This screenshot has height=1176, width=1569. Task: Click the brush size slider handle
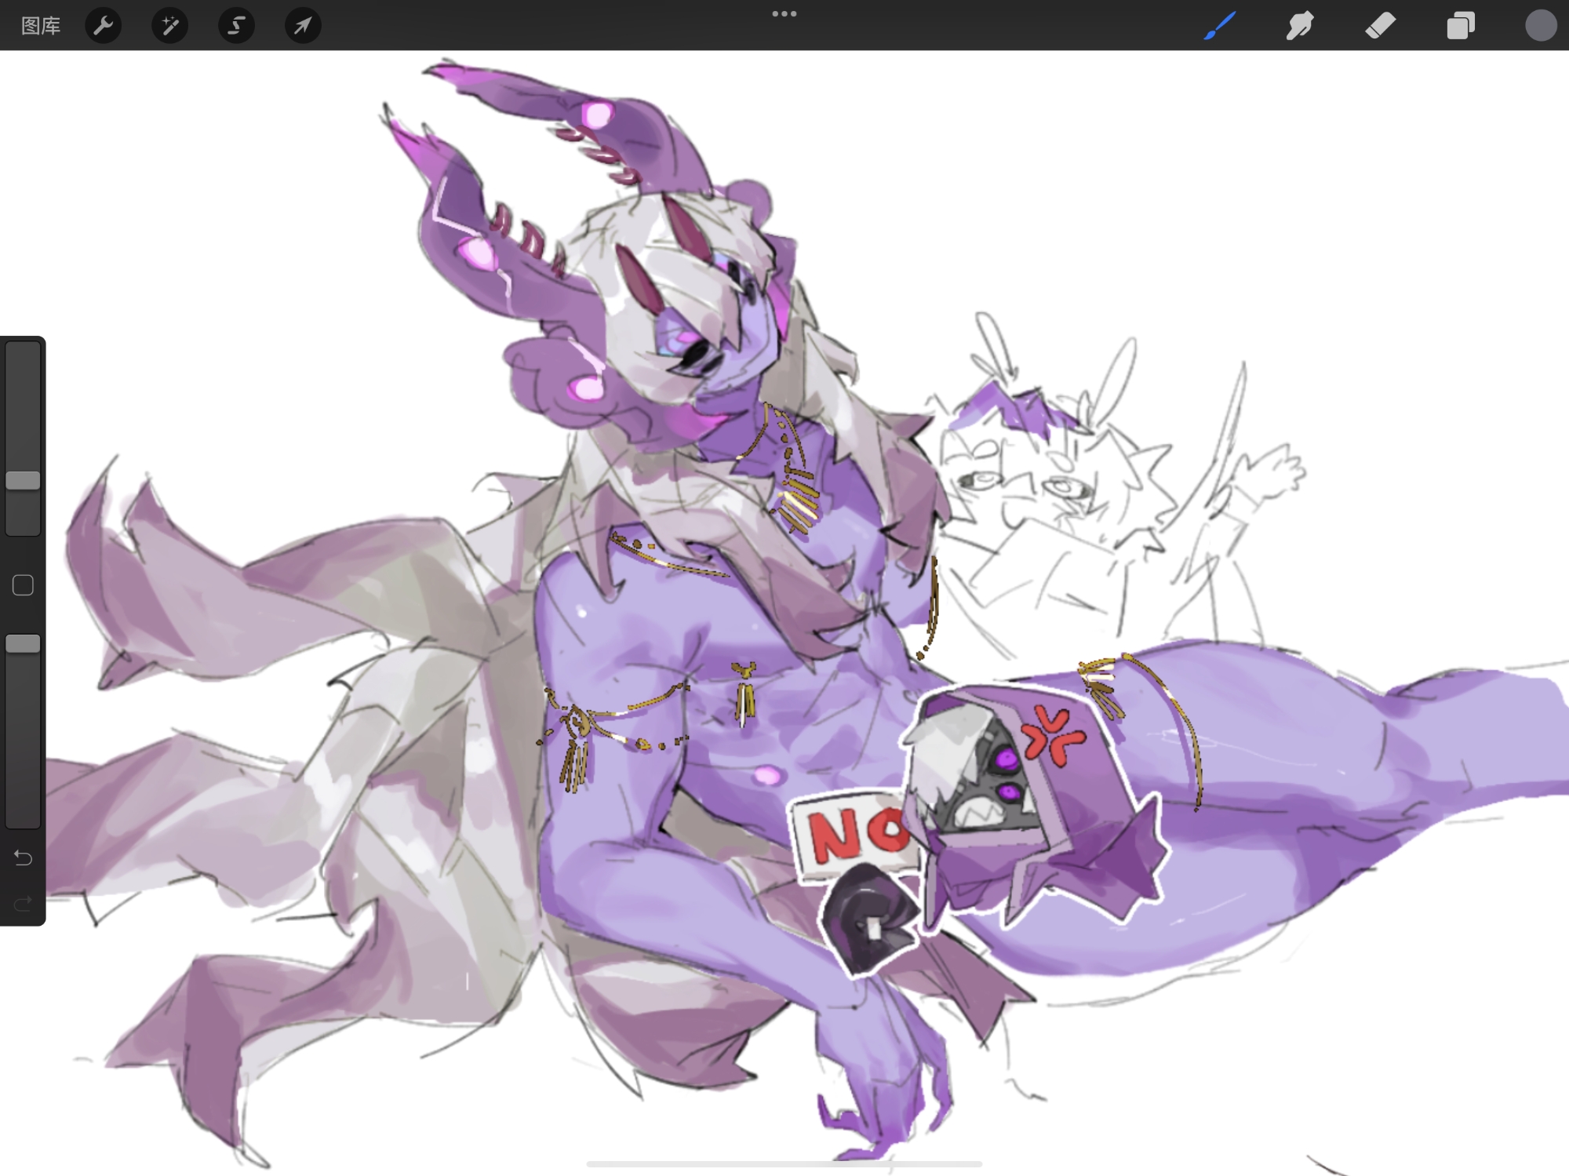(23, 480)
